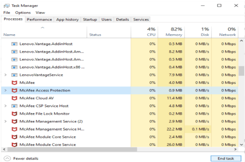This screenshot has width=245, height=162.
Task: Click the Lenovo.Vantage.AddinHost process icon
Action: click(x=14, y=44)
